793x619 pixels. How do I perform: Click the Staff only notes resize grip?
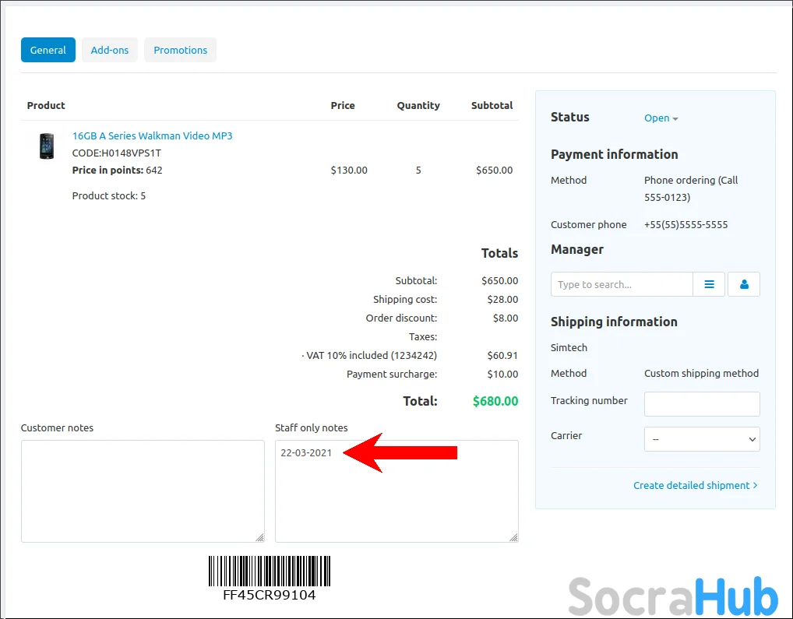point(513,537)
